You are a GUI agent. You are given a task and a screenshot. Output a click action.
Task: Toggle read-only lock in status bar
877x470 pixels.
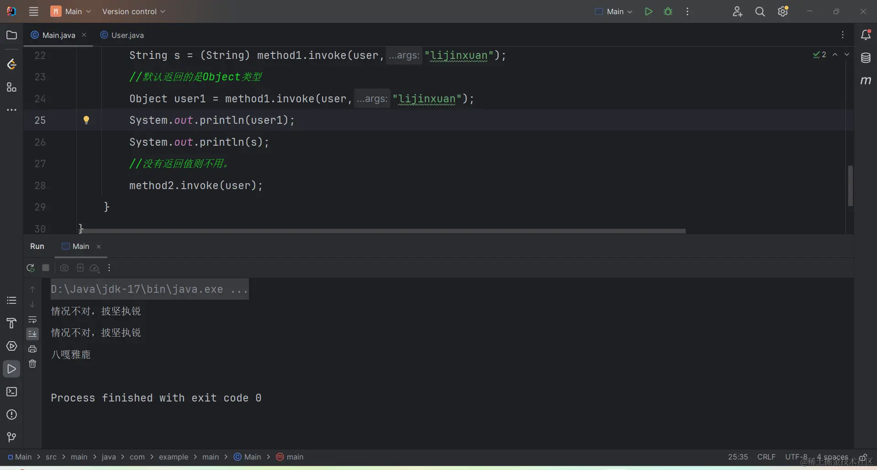tap(863, 457)
